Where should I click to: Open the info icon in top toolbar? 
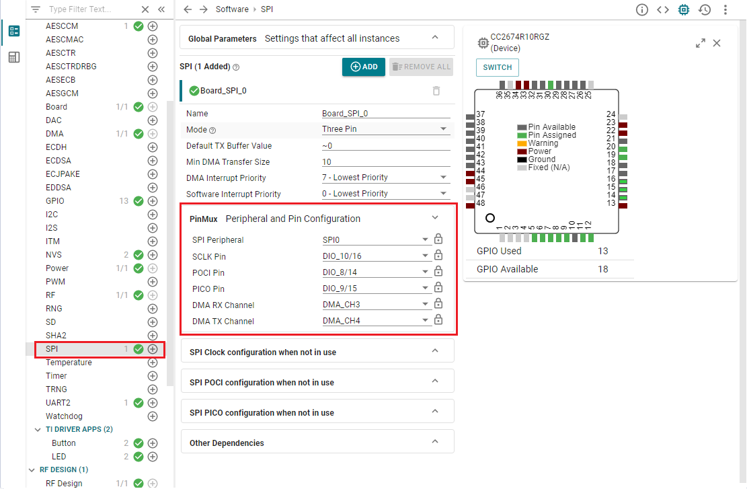point(642,9)
